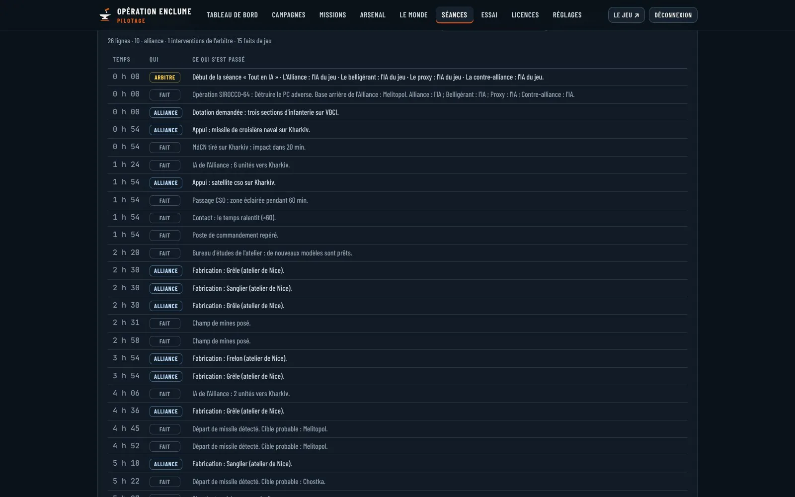Click the "Cible probable : Chostka" entry
Image resolution: width=795 pixels, height=497 pixels.
(x=259, y=482)
